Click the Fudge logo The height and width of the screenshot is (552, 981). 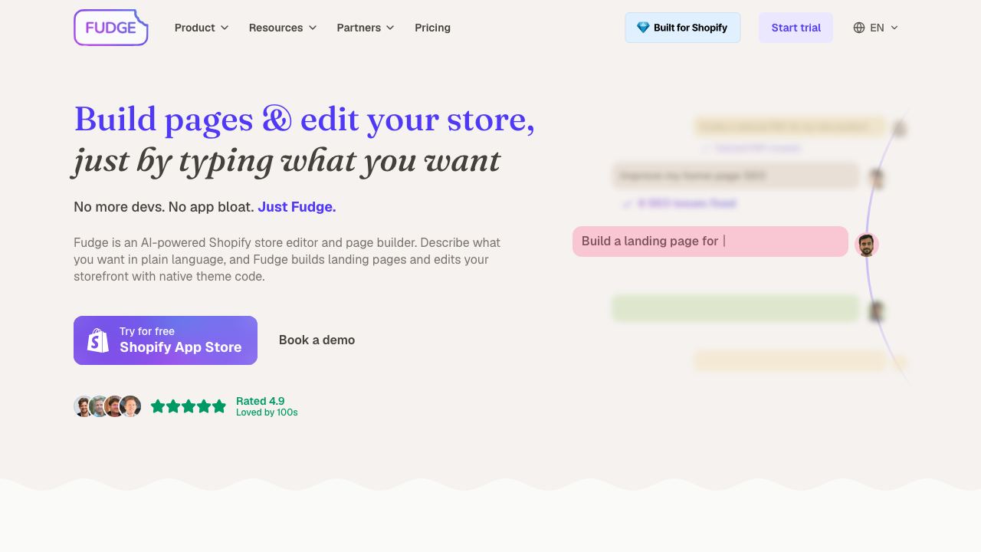pyautogui.click(x=111, y=28)
